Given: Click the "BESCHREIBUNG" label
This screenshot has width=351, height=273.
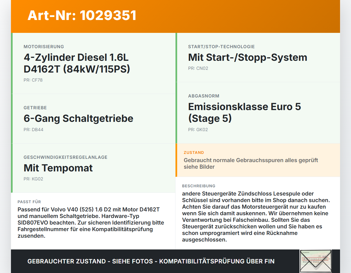Looking at the screenshot, I should (199, 186).
